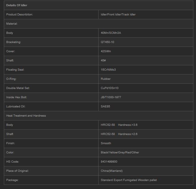Select the 'QT450-10' bracketing value
This screenshot has height=189, width=196.
click(x=107, y=42)
